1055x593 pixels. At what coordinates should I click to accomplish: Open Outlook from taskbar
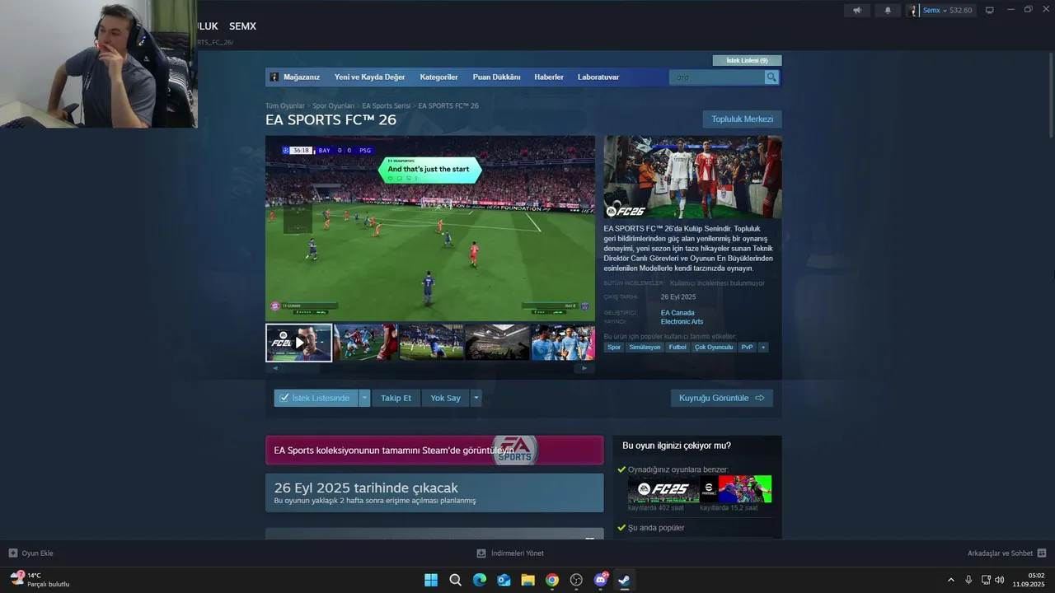pos(504,580)
